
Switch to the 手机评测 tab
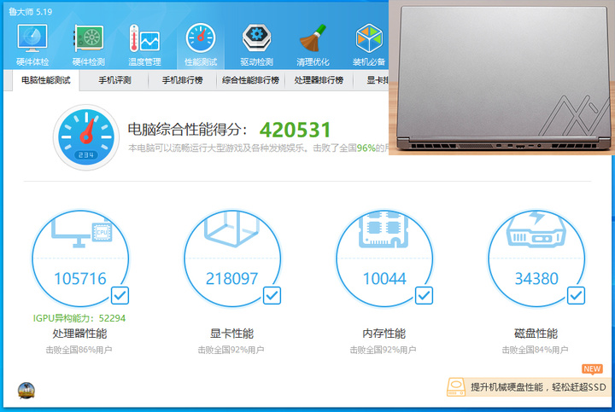114,80
